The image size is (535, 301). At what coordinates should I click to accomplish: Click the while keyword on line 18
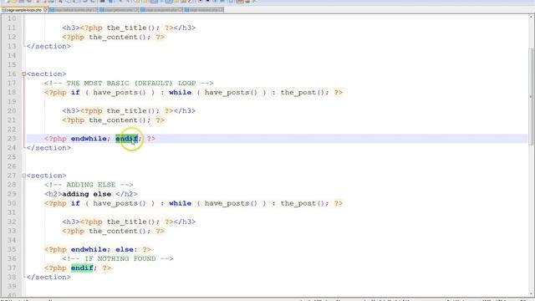click(x=181, y=93)
